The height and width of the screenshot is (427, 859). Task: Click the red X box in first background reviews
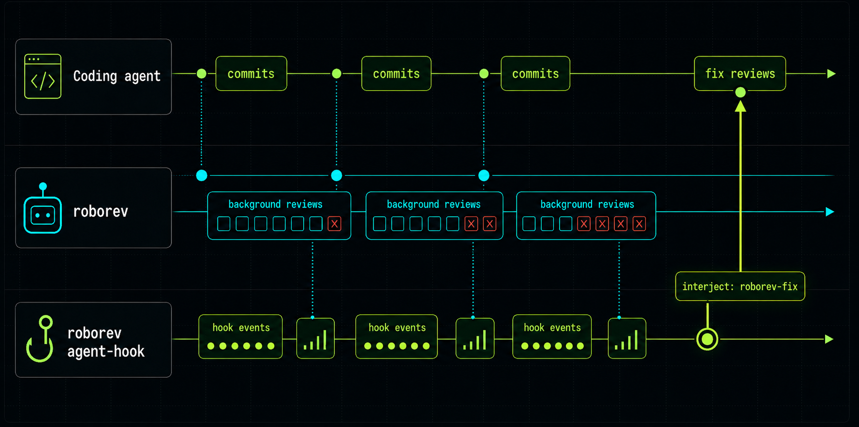(334, 224)
